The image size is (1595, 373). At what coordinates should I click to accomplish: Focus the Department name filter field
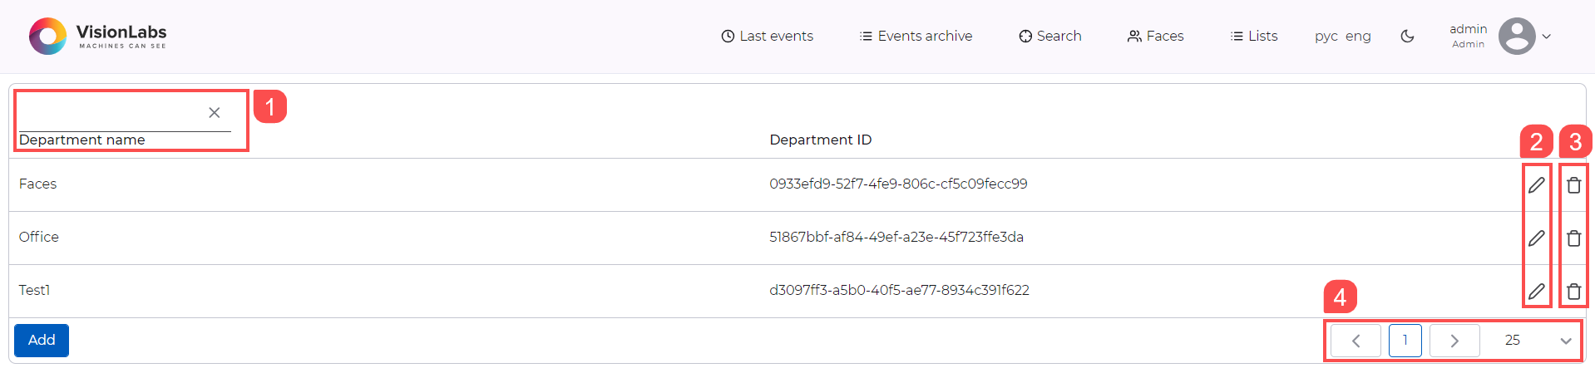(x=108, y=114)
